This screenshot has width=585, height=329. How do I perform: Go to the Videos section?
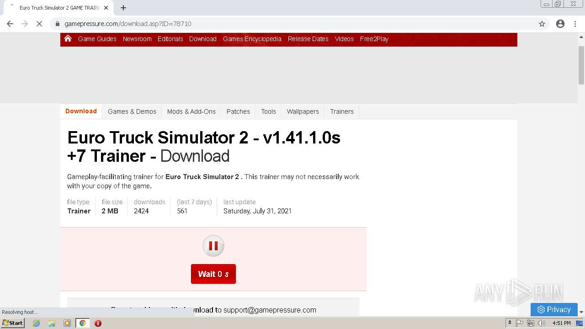point(344,39)
